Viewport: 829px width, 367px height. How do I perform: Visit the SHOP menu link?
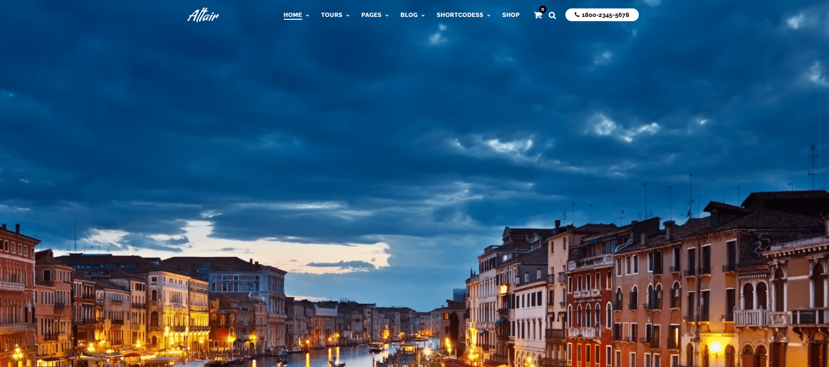click(x=510, y=15)
